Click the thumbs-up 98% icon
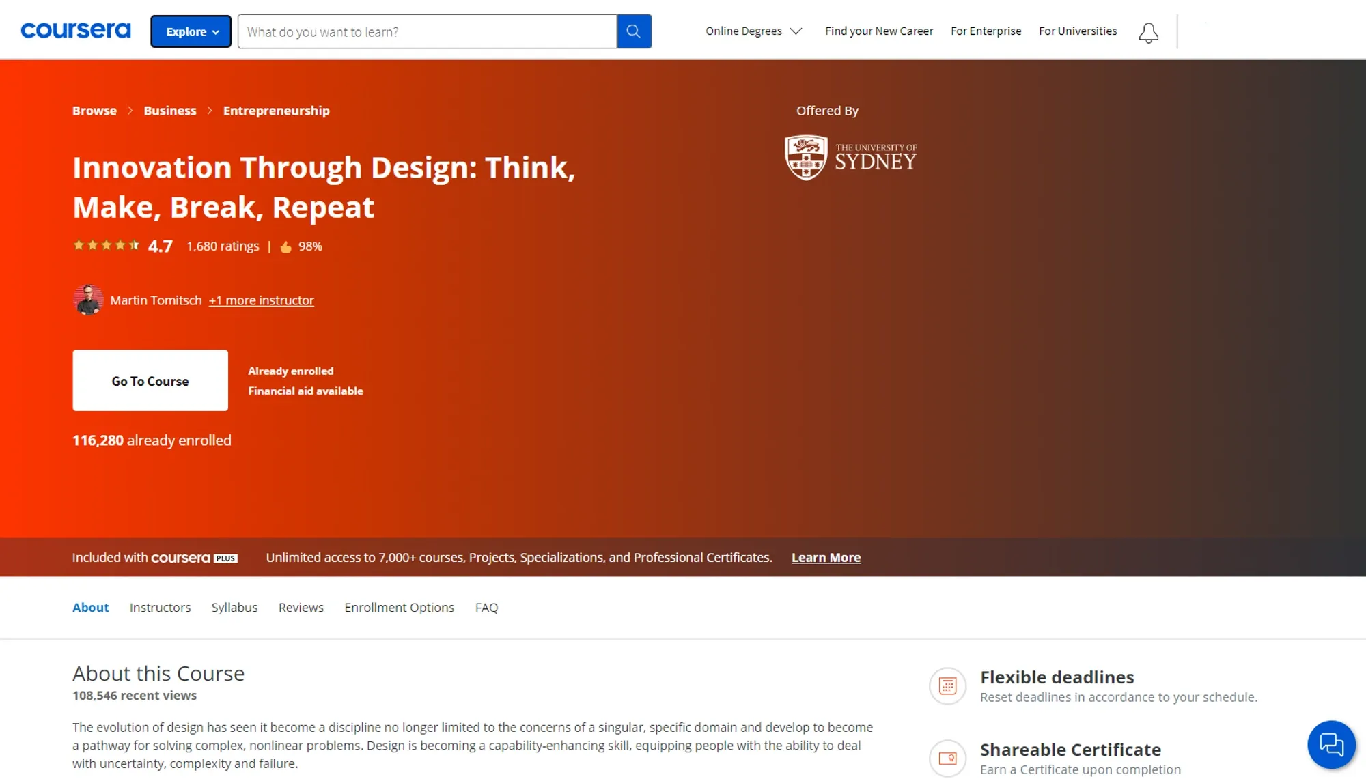Image resolution: width=1366 pixels, height=779 pixels. point(285,246)
